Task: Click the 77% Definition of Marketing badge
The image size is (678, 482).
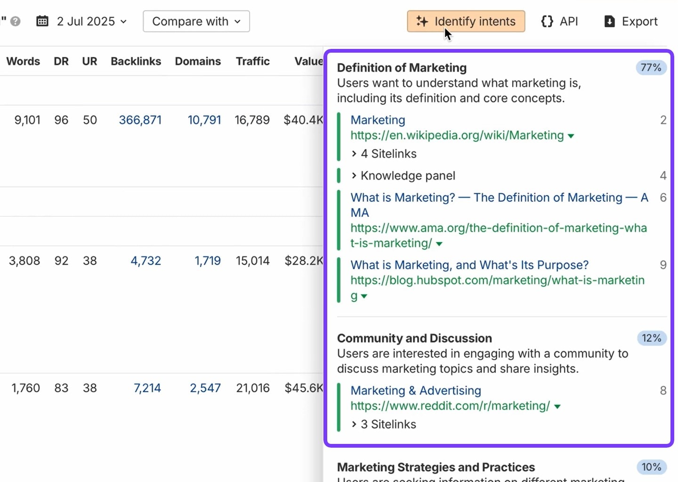Action: (651, 68)
